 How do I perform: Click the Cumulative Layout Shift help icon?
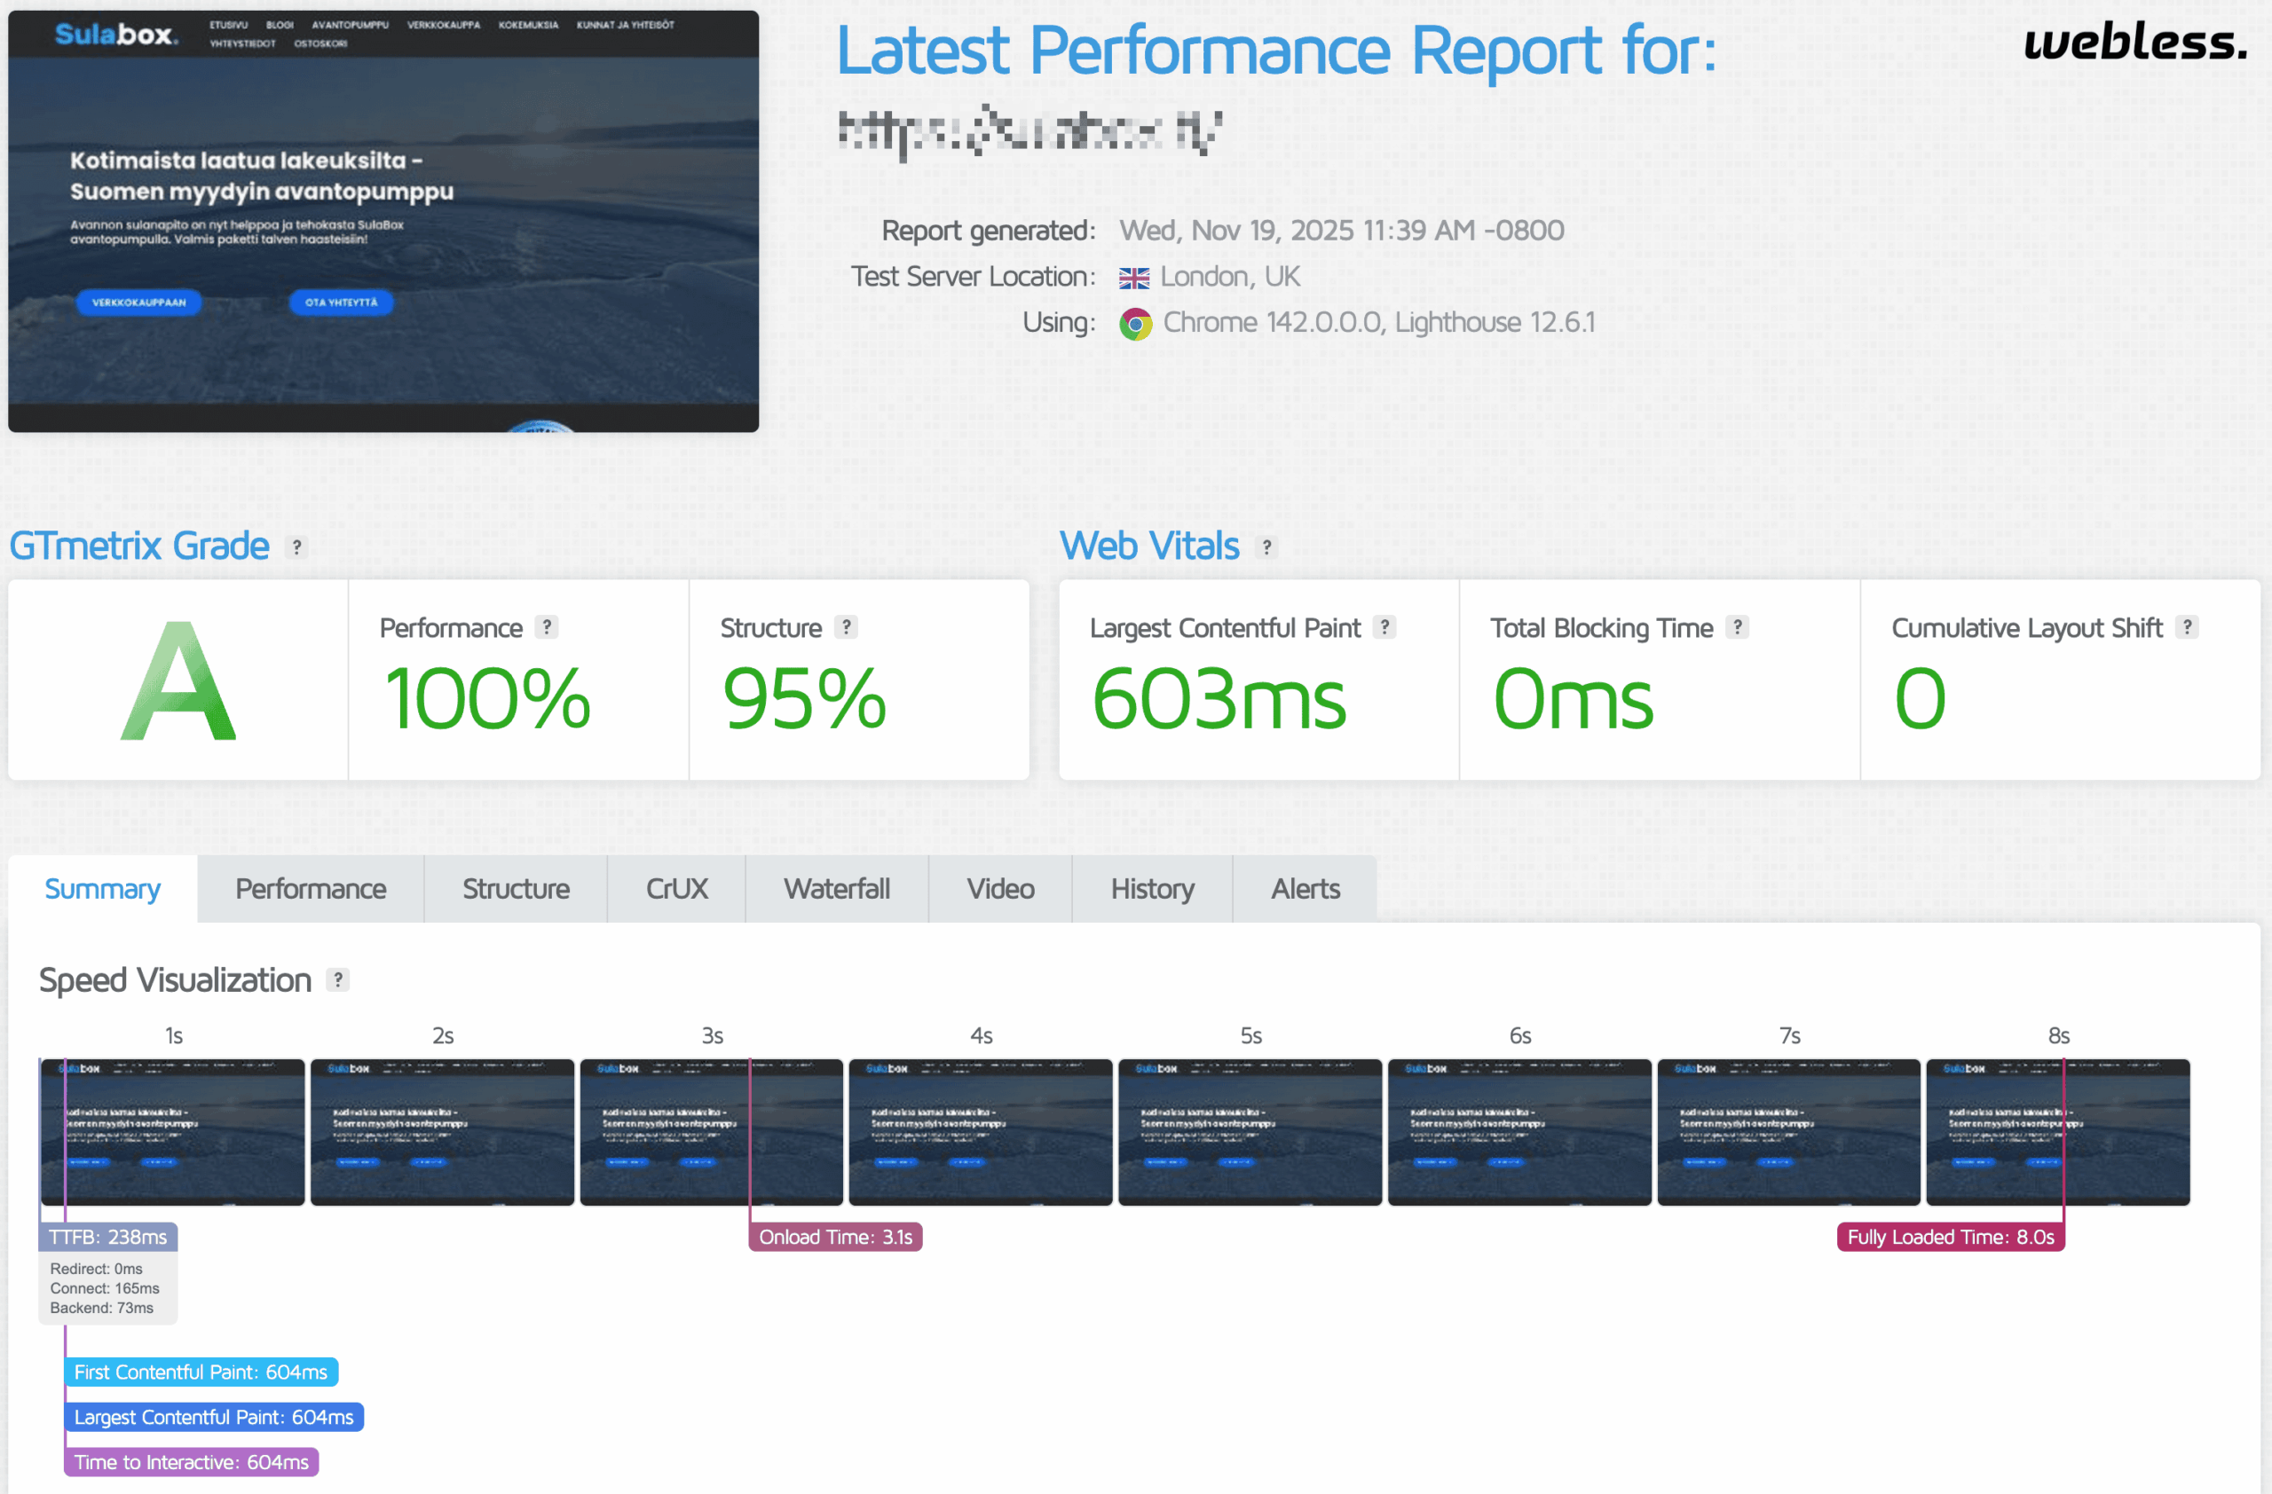click(2187, 627)
